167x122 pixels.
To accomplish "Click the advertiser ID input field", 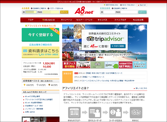I will [109, 12].
